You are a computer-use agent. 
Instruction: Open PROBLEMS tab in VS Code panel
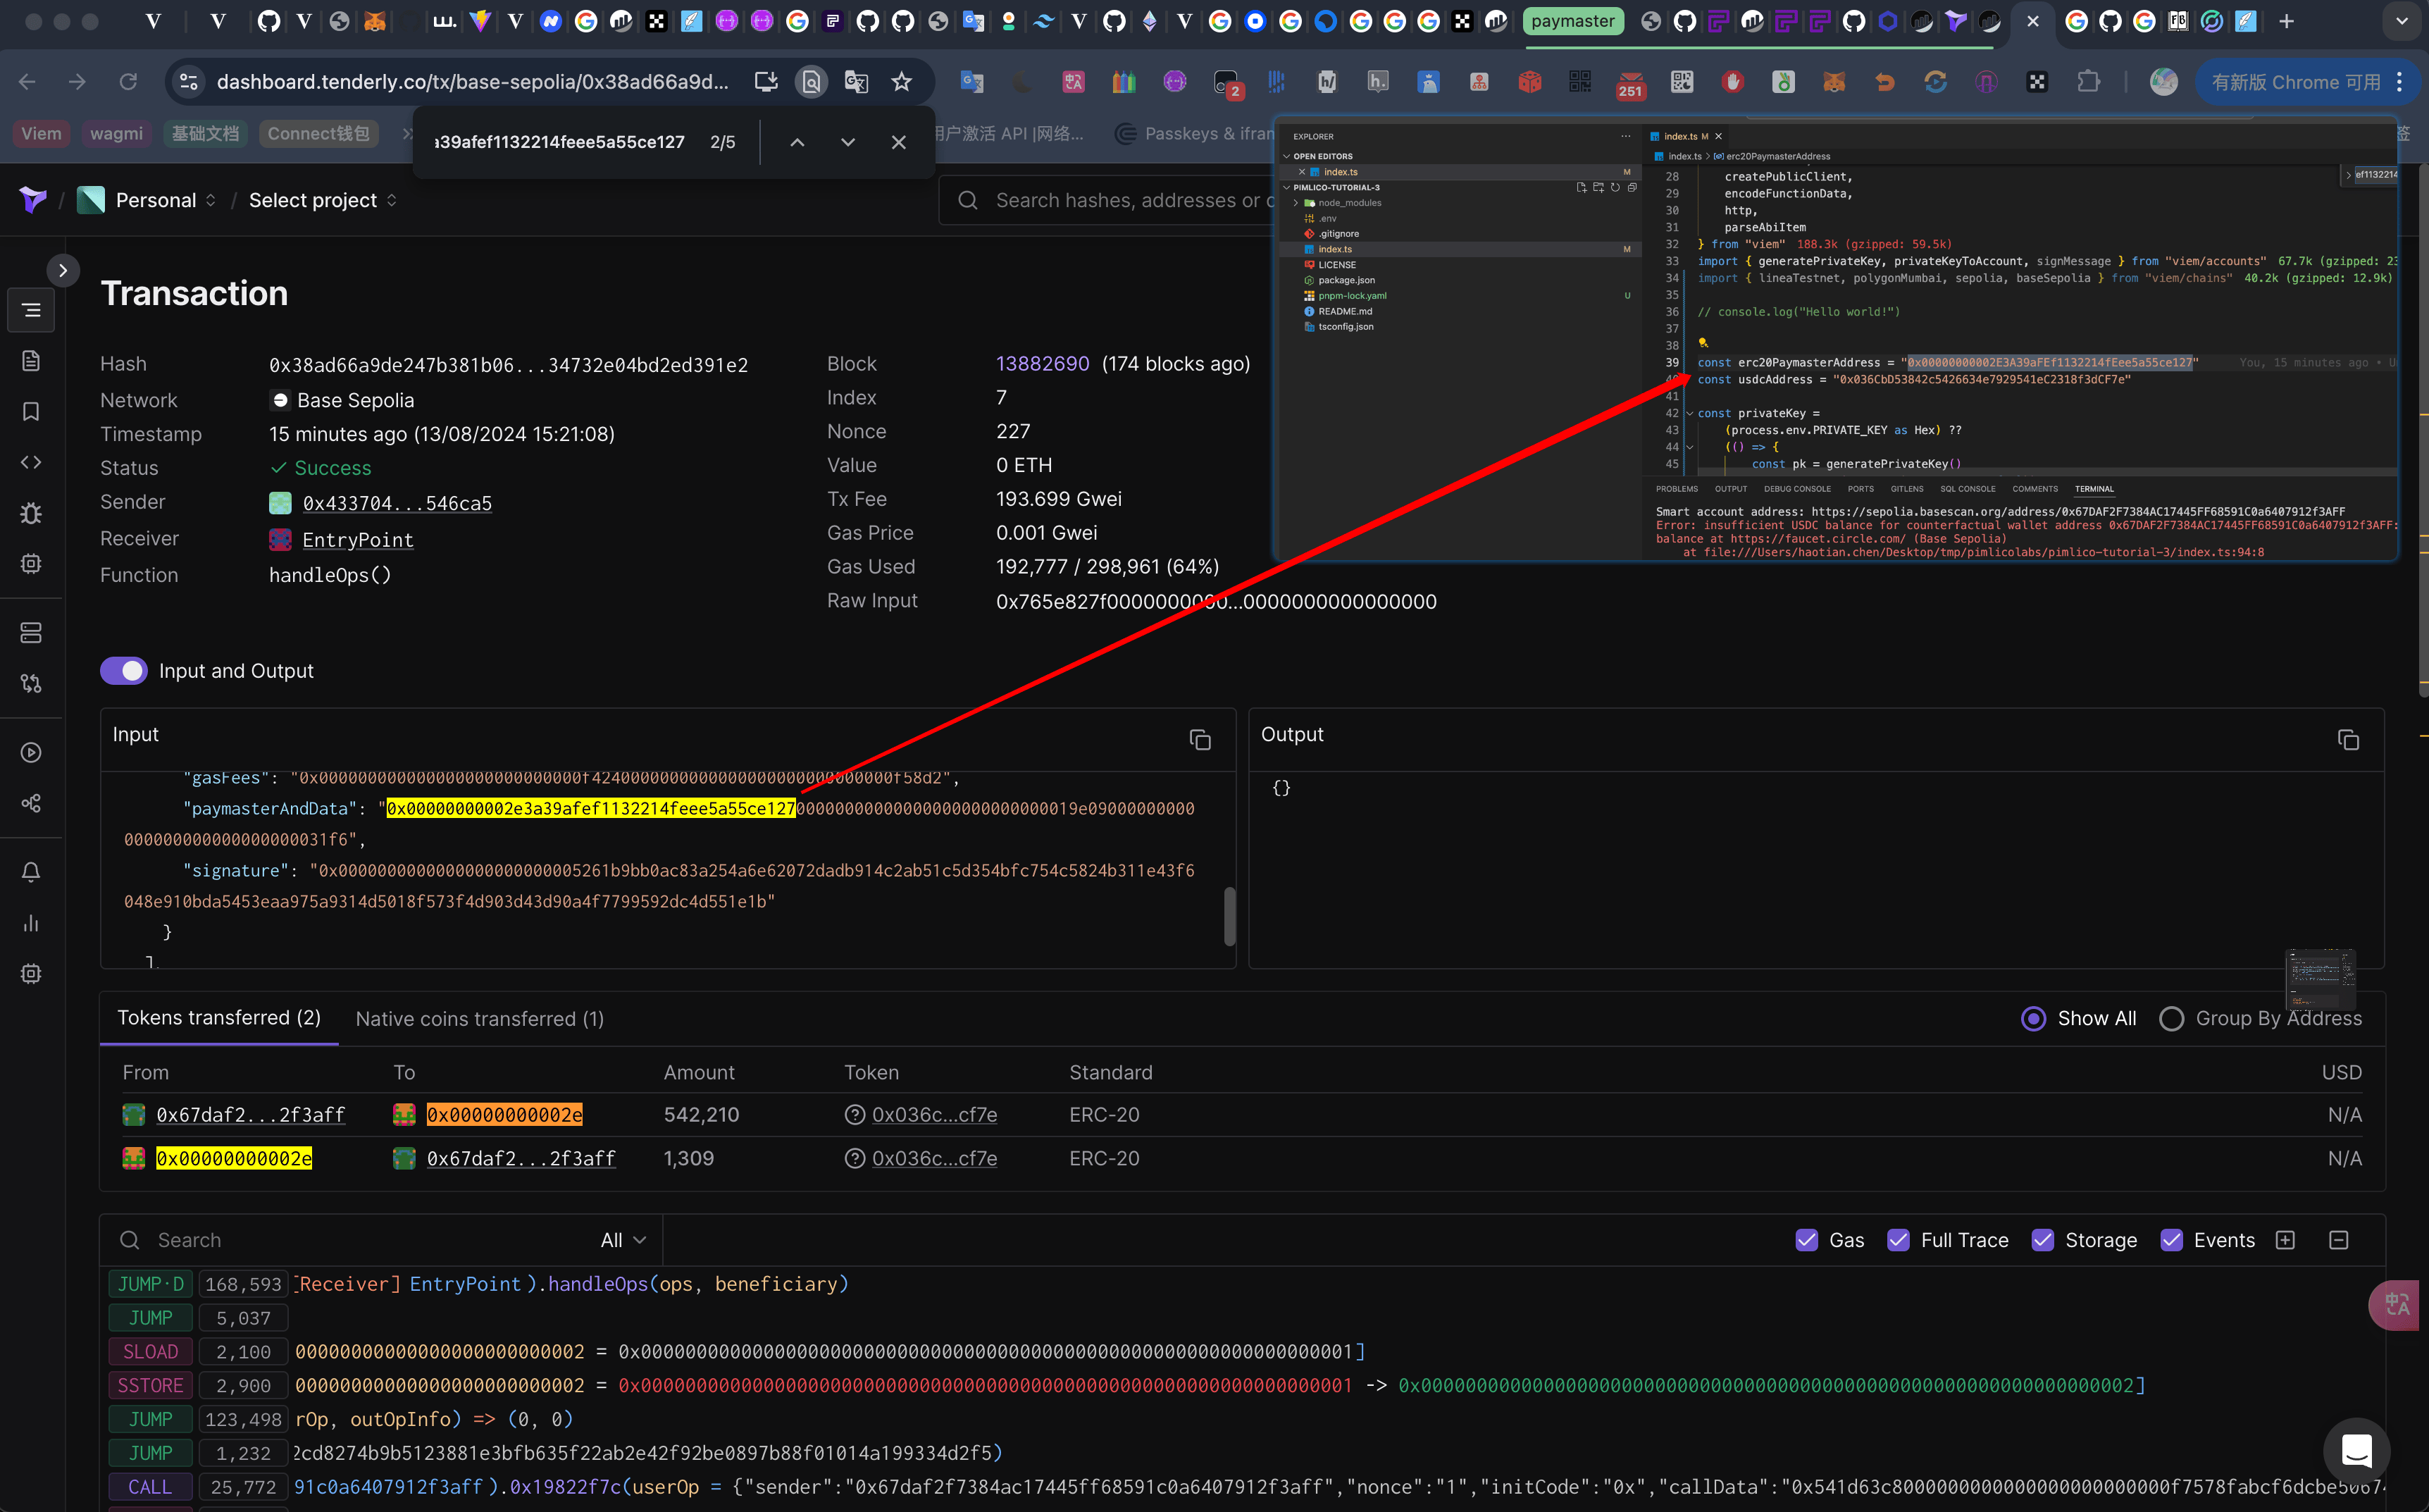(1677, 489)
